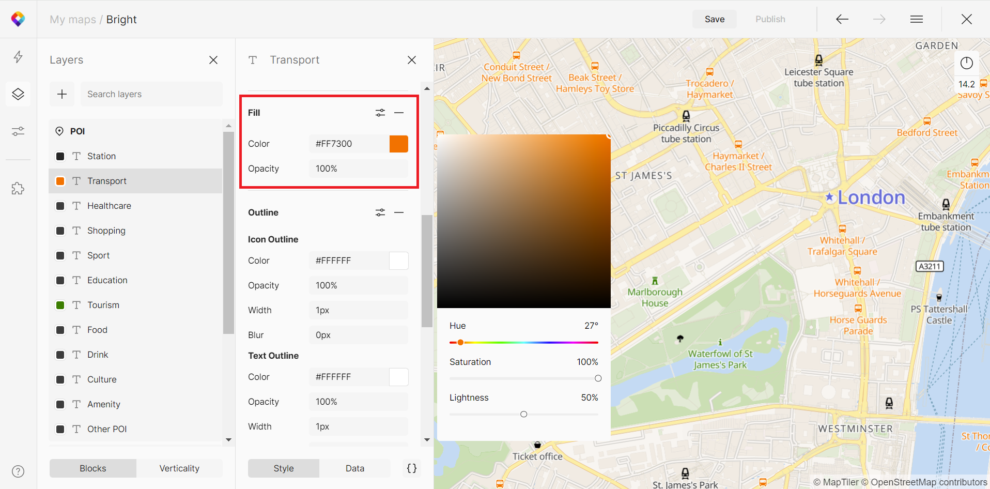The height and width of the screenshot is (489, 990).
Task: Click the orange Fill color swatch
Action: coord(398,144)
